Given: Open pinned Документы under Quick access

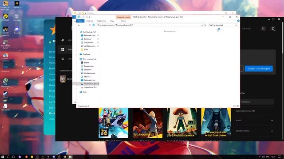Looking at the screenshot, I should [x=88, y=42].
